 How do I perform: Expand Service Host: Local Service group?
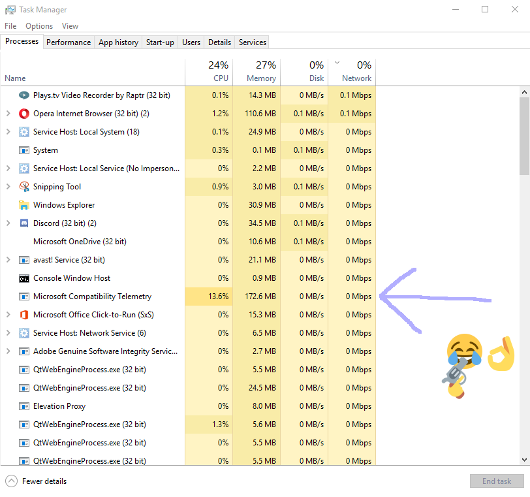point(8,168)
